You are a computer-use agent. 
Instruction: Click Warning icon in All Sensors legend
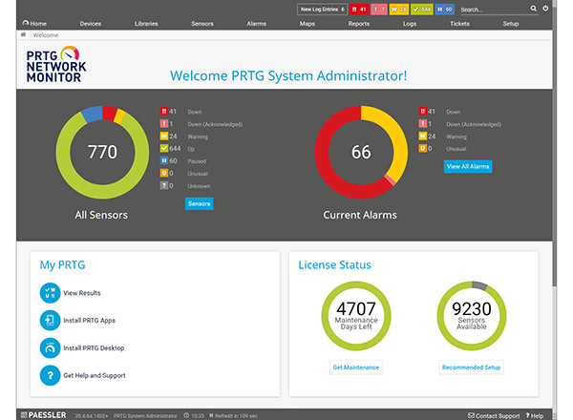163,136
